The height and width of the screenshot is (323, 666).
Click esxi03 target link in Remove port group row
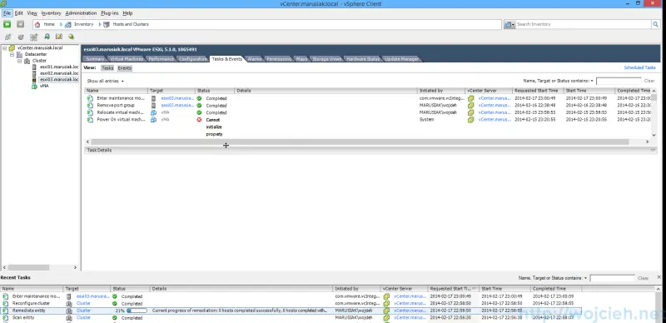(x=177, y=106)
